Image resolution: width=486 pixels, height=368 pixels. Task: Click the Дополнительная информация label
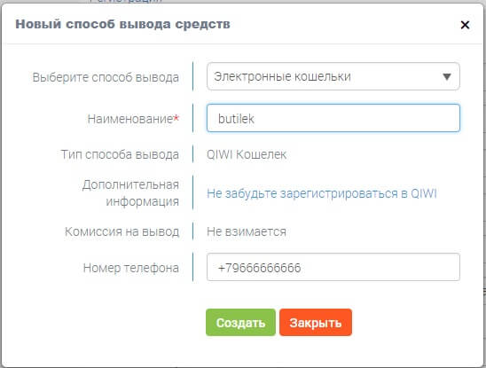[130, 192]
